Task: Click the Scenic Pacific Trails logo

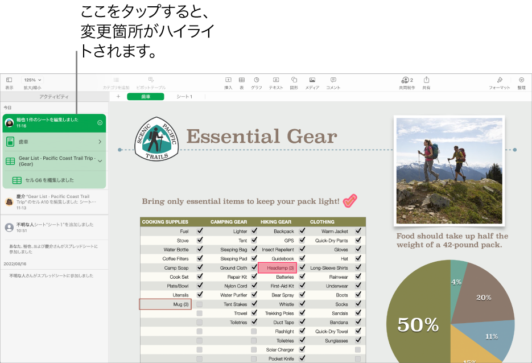Action: [x=156, y=139]
